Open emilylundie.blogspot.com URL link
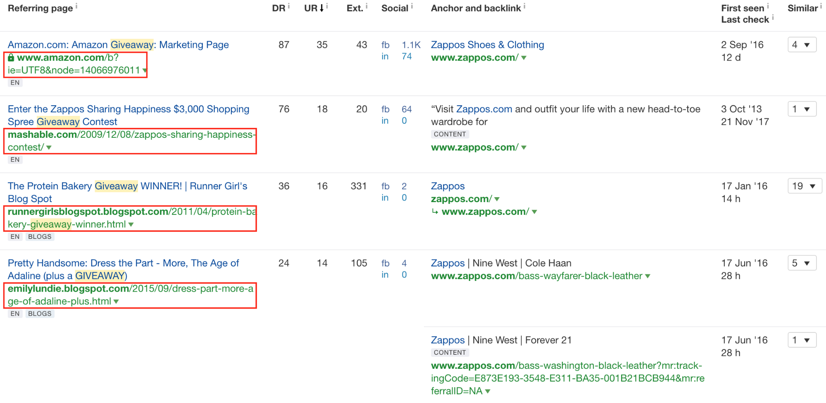826x403 pixels. 130,295
